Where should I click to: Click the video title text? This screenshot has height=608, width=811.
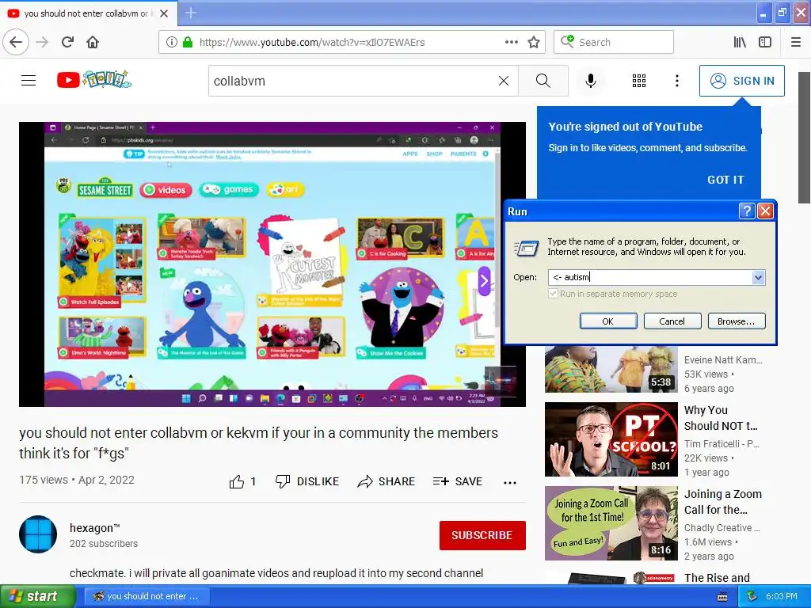pos(259,443)
